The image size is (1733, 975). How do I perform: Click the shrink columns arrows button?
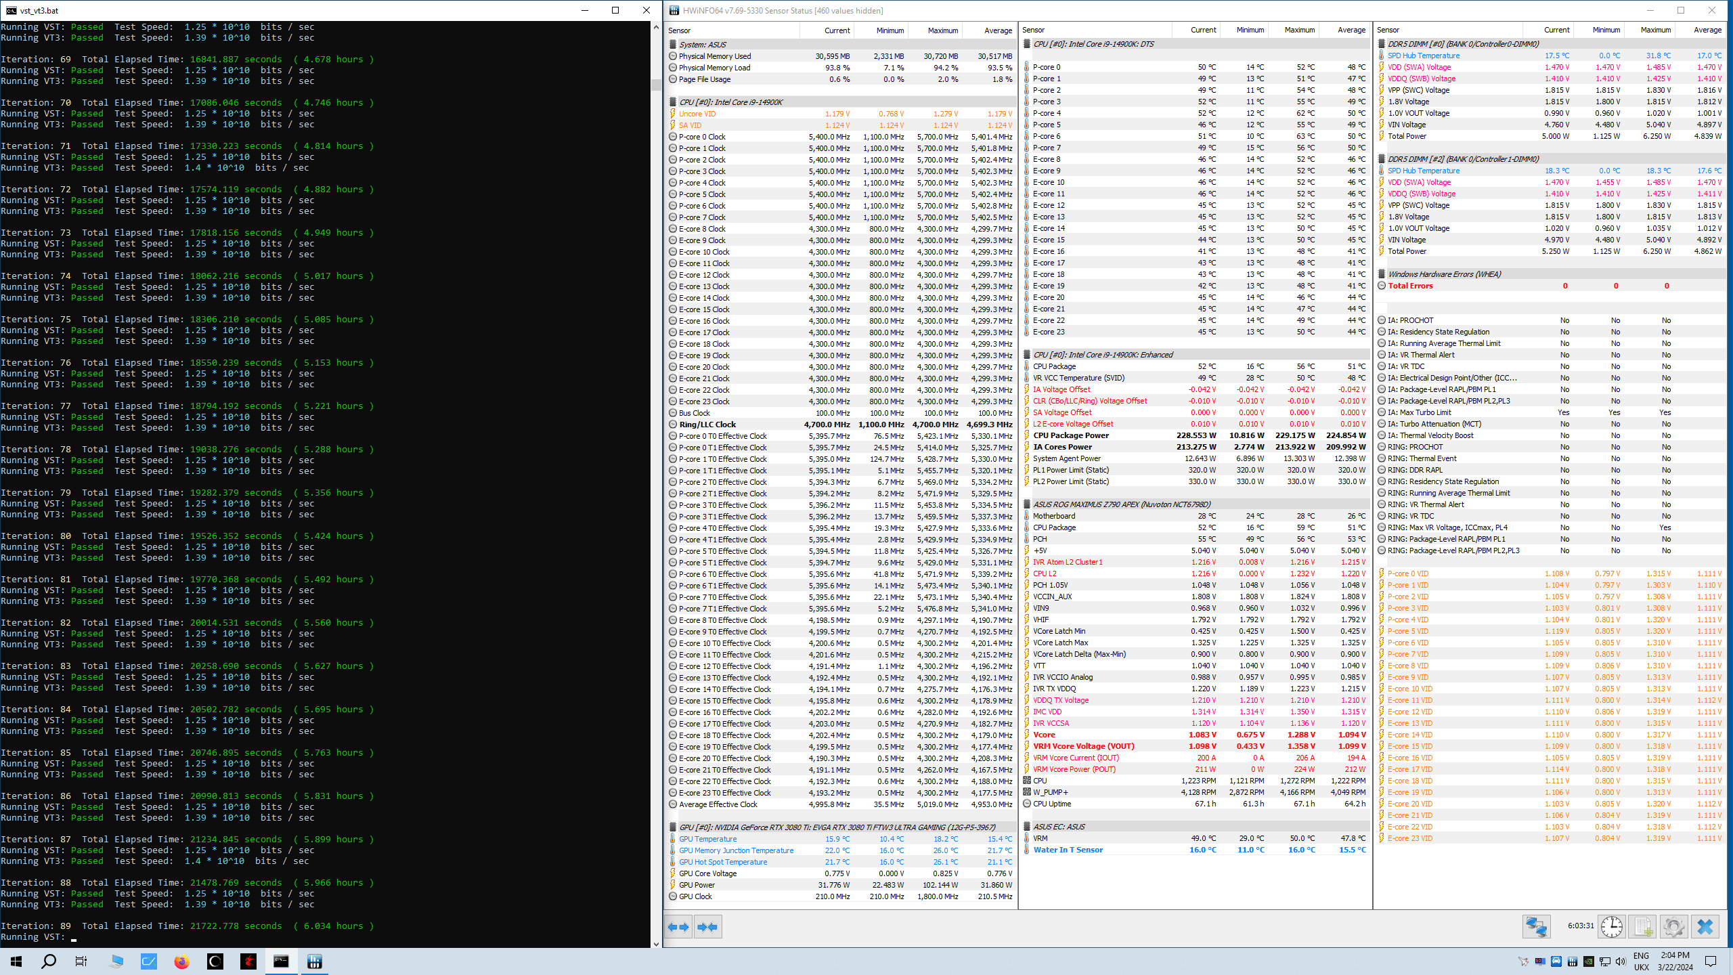coord(707,927)
